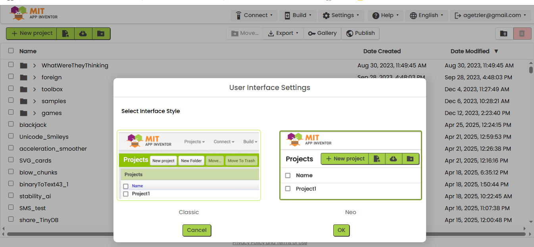
Task: Check the foreign folder checkbox
Action: pos(11,77)
